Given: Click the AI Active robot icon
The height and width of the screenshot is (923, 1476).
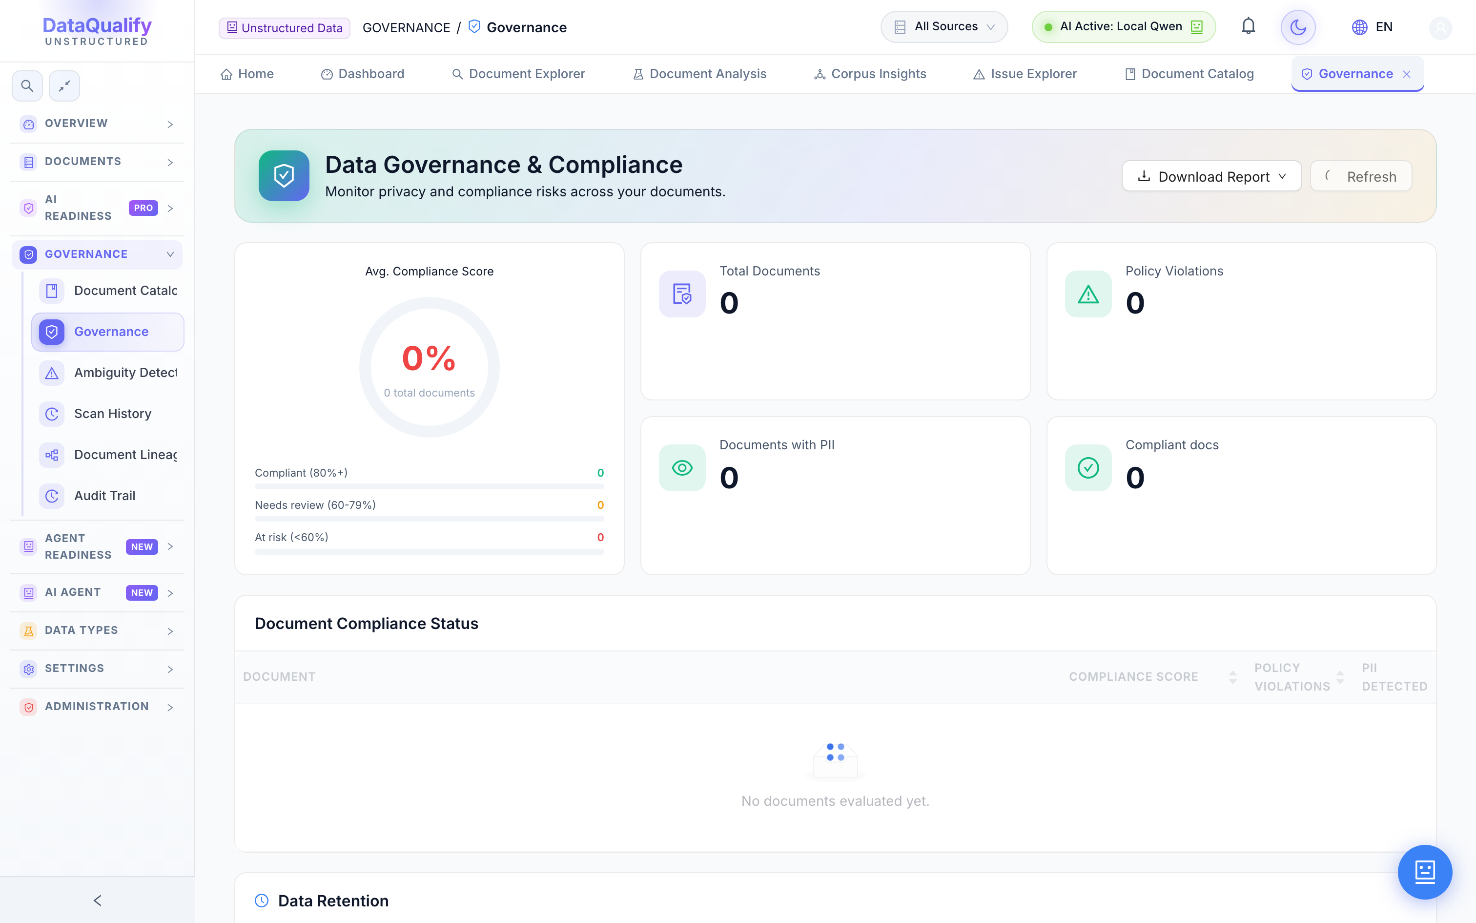Looking at the screenshot, I should (x=1197, y=27).
